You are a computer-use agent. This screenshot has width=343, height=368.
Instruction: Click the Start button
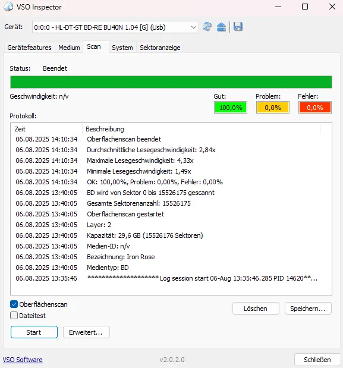34,332
